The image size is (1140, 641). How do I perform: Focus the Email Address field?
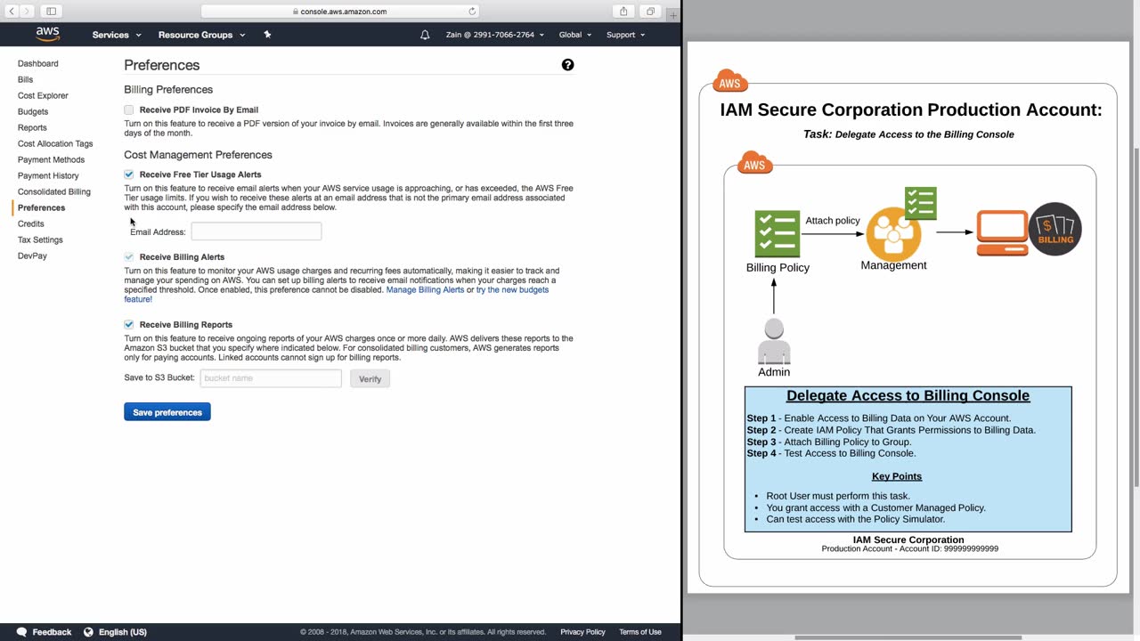tap(256, 231)
